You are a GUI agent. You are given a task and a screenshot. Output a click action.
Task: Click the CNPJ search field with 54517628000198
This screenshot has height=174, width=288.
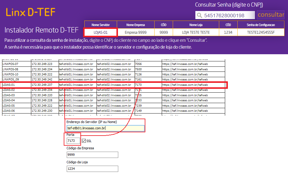pos(225,15)
